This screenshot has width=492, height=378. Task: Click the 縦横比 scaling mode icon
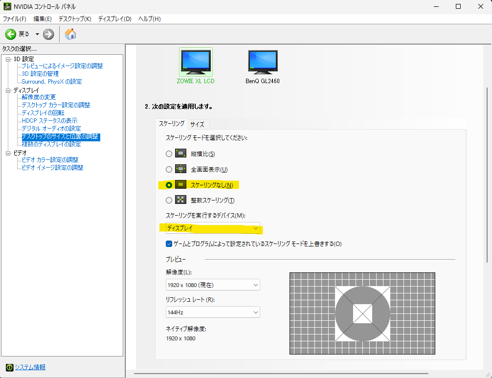(181, 154)
